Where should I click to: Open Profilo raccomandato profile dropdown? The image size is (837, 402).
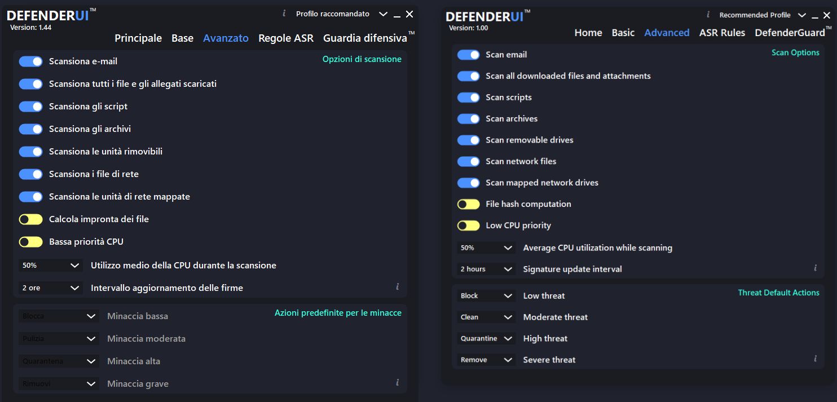[341, 14]
